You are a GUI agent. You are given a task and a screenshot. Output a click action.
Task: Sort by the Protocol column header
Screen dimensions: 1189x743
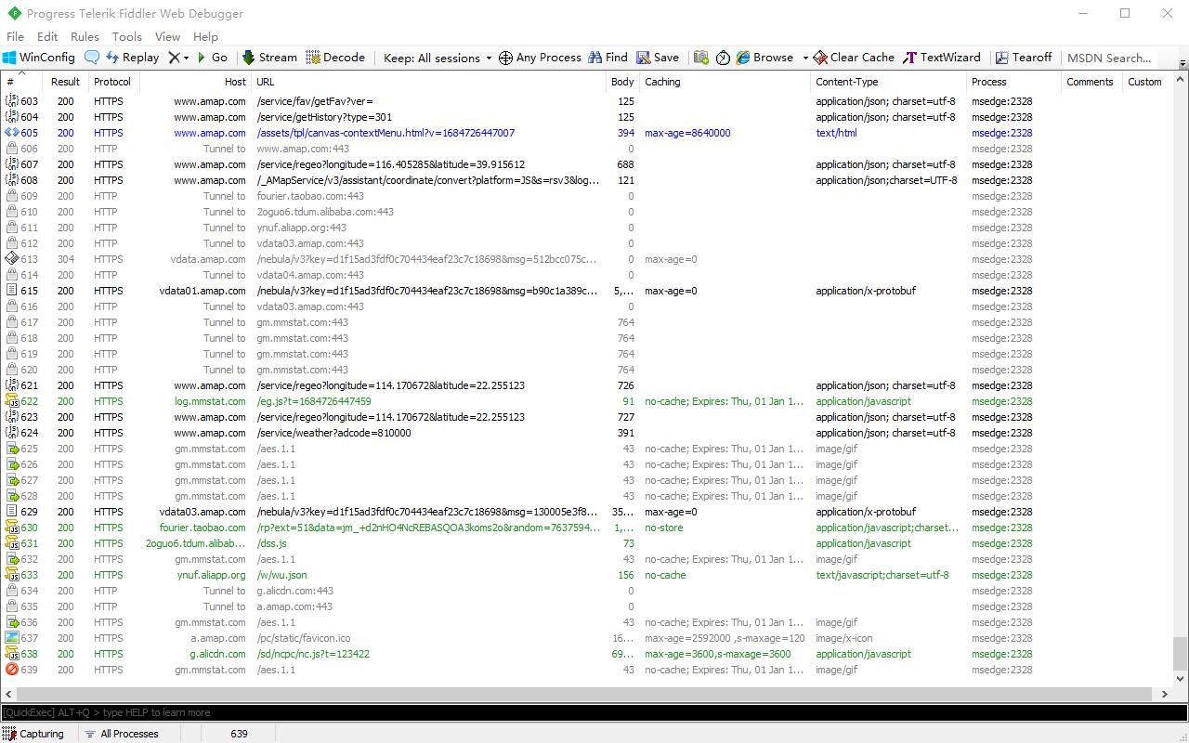tap(112, 82)
